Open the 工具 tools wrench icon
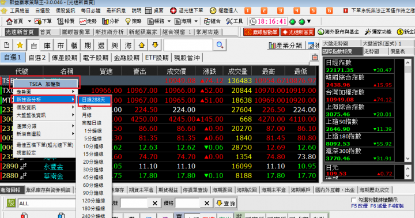 coord(235,21)
